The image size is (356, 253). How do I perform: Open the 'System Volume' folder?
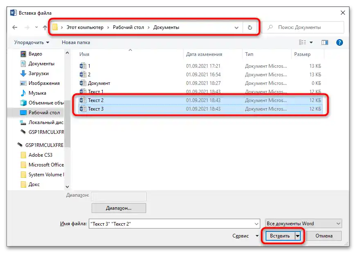point(42,175)
